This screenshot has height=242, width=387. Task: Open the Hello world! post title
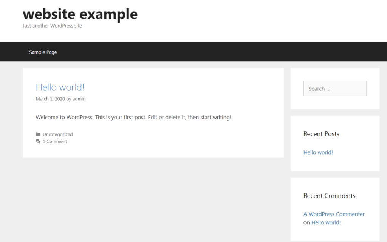click(x=60, y=87)
